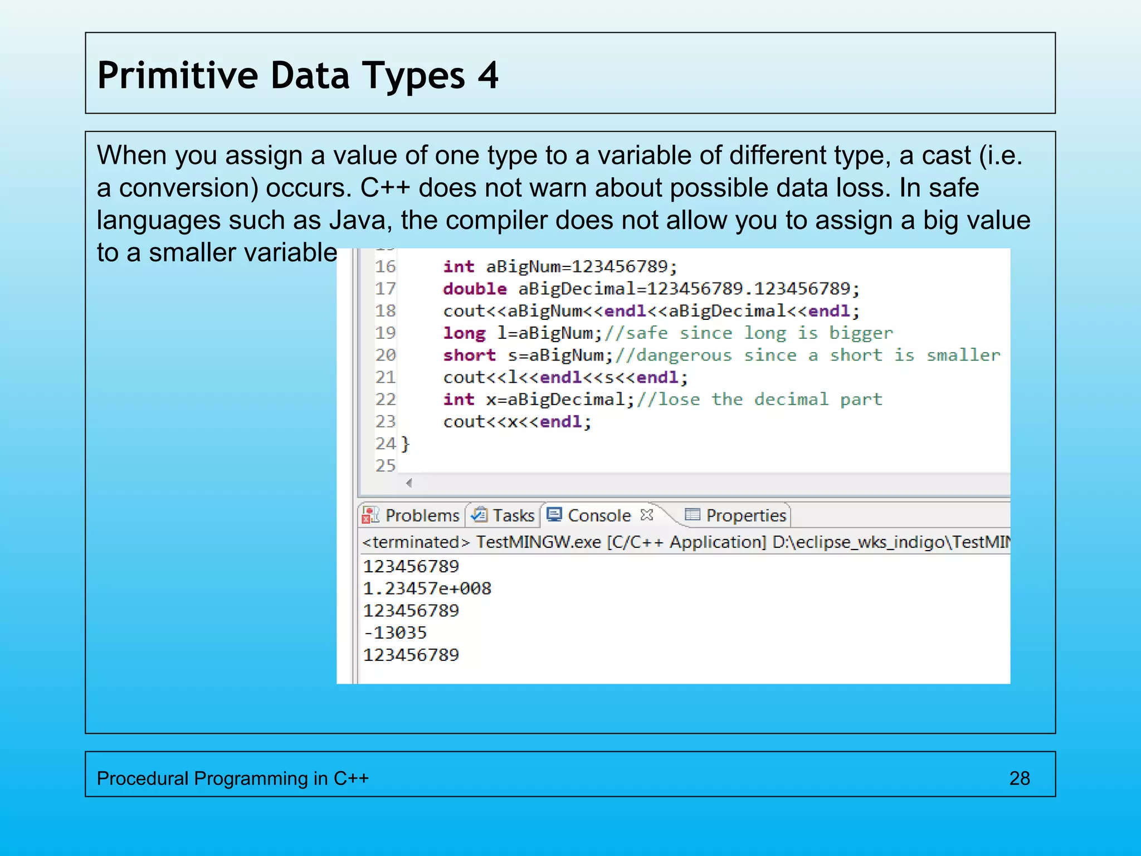This screenshot has width=1141, height=856.
Task: Click the code 'int aBigNum=123456789;'
Action: point(560,266)
